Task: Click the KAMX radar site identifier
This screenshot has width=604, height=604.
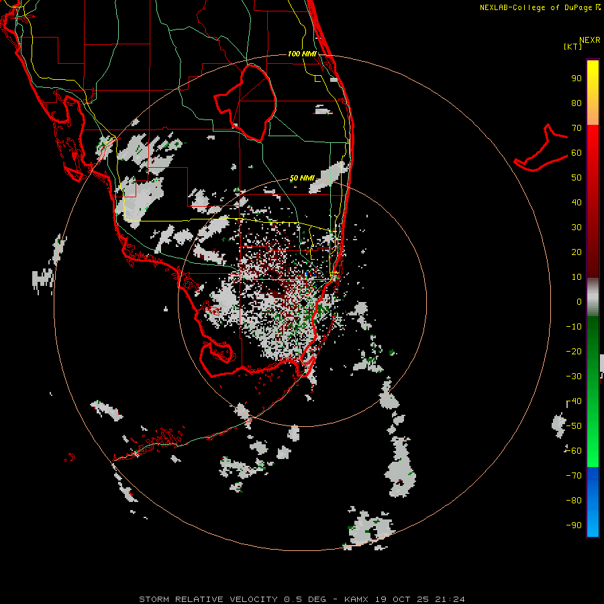Action: 357,599
